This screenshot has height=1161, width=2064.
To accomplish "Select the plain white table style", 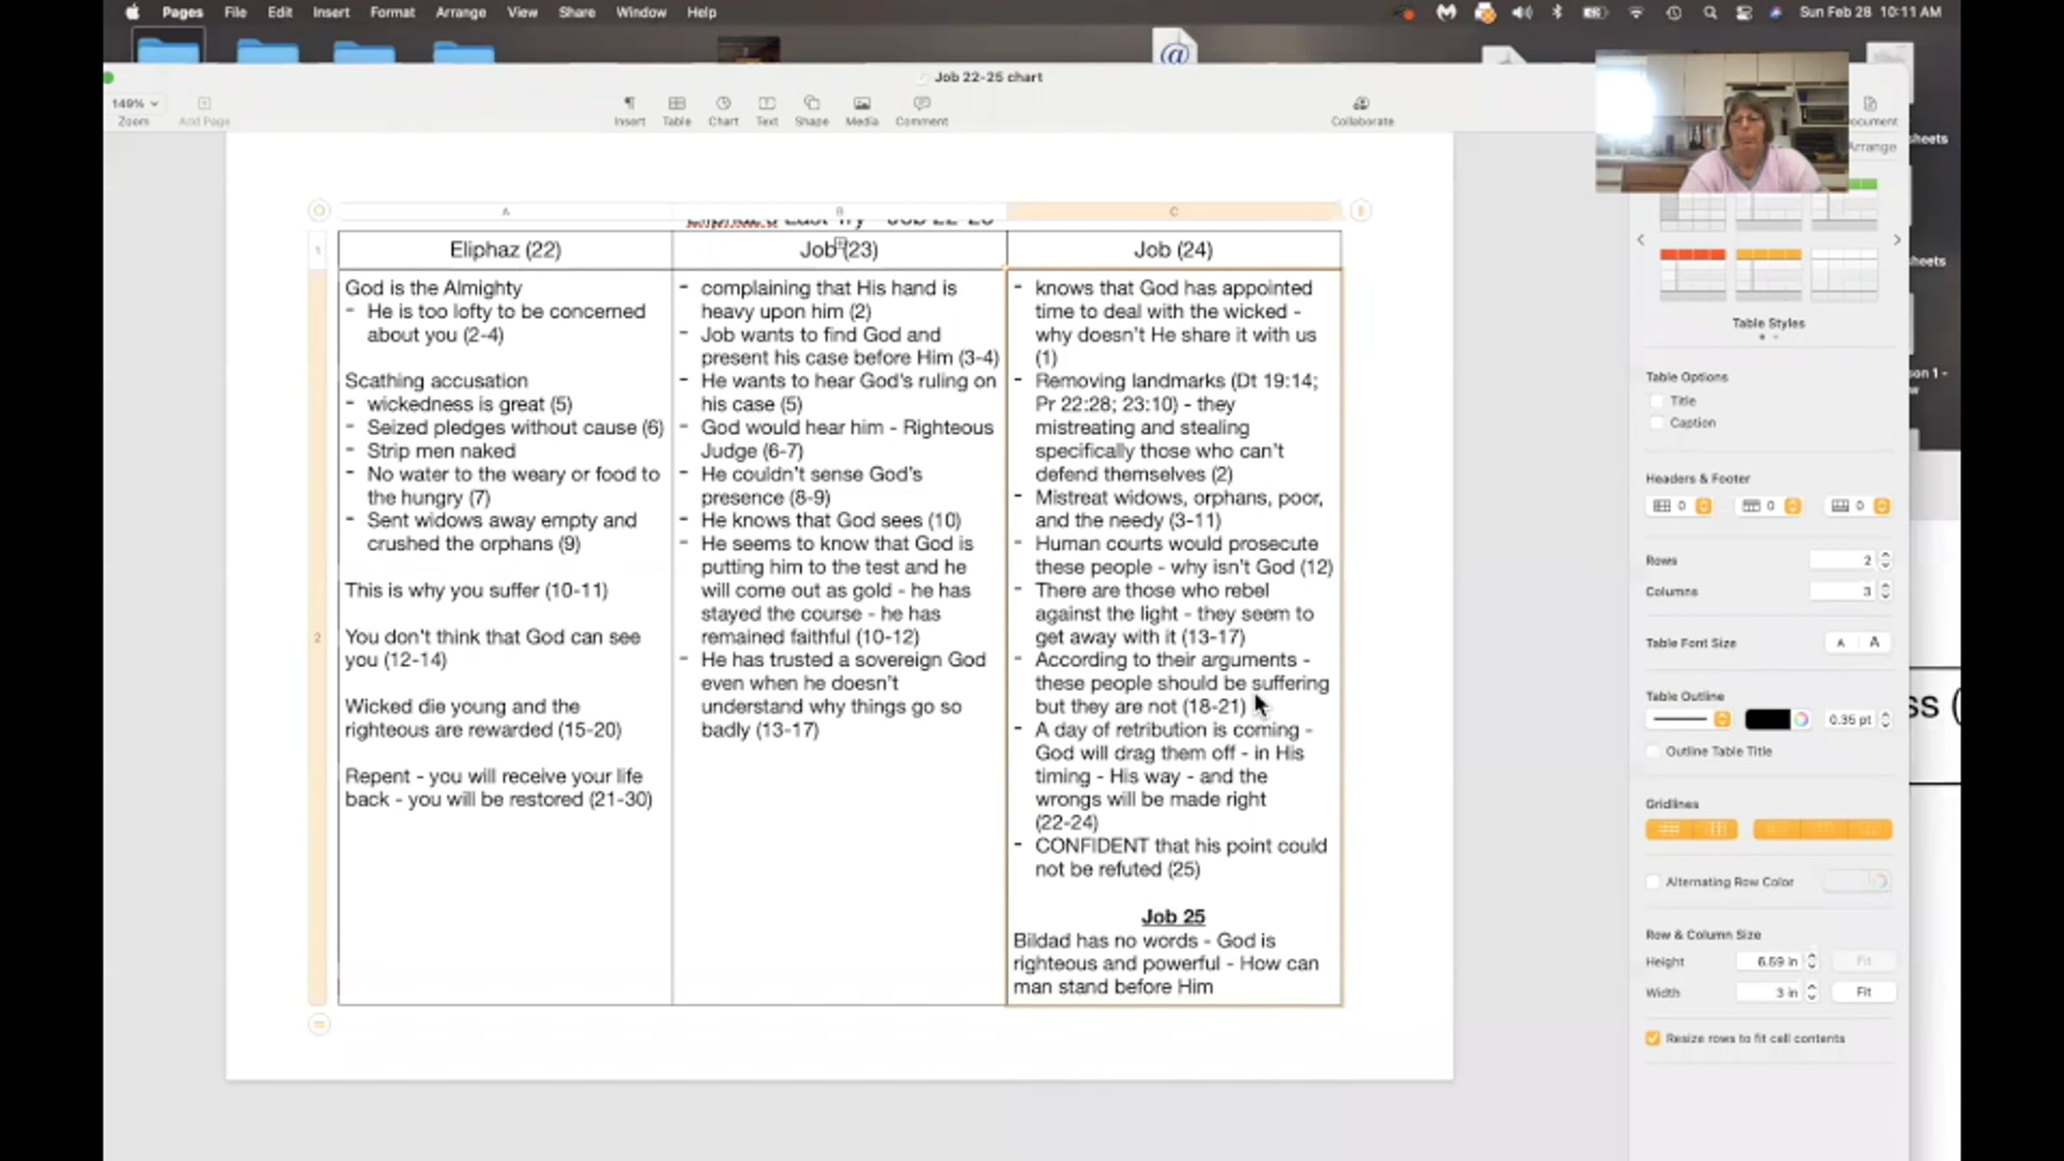I will tap(1844, 274).
